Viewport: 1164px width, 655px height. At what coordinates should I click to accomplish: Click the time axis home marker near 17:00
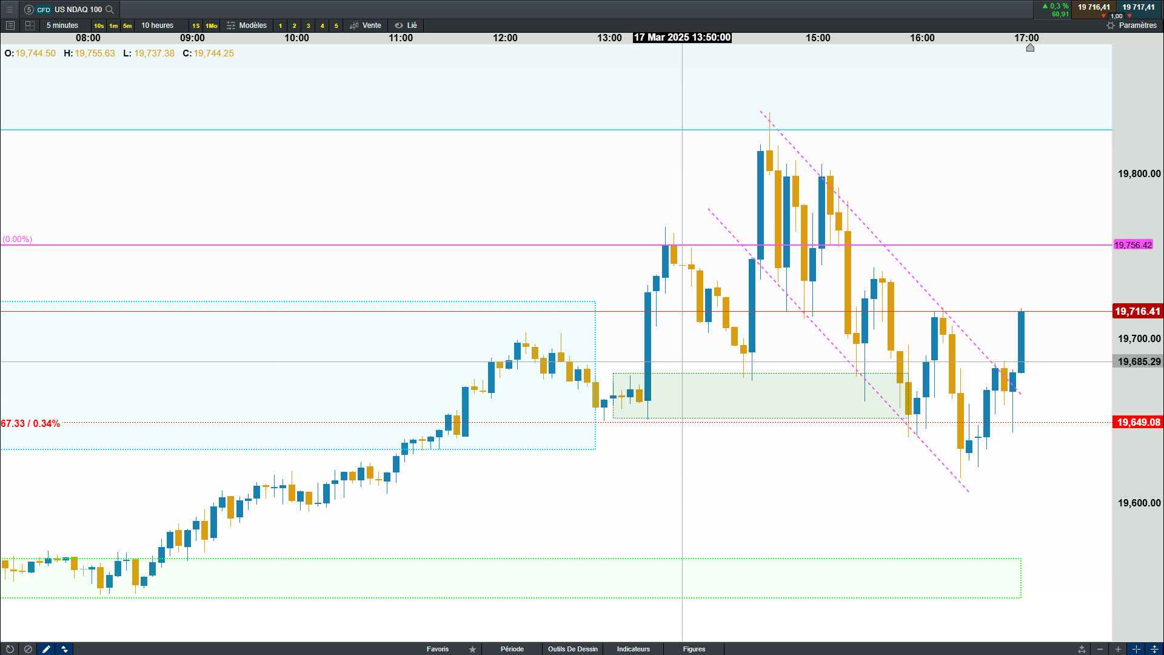1030,48
